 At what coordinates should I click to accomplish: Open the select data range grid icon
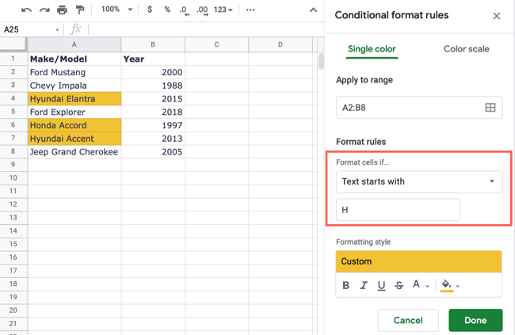tap(490, 108)
